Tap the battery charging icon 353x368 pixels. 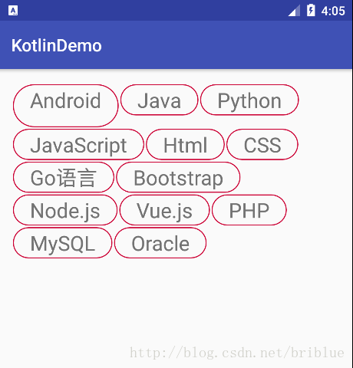coord(311,10)
